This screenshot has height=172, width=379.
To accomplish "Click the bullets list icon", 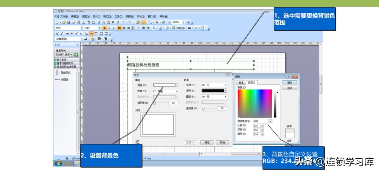I will point(139,28).
